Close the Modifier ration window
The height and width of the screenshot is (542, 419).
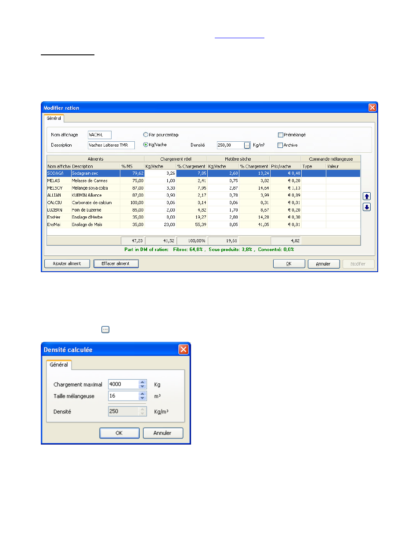click(x=372, y=108)
